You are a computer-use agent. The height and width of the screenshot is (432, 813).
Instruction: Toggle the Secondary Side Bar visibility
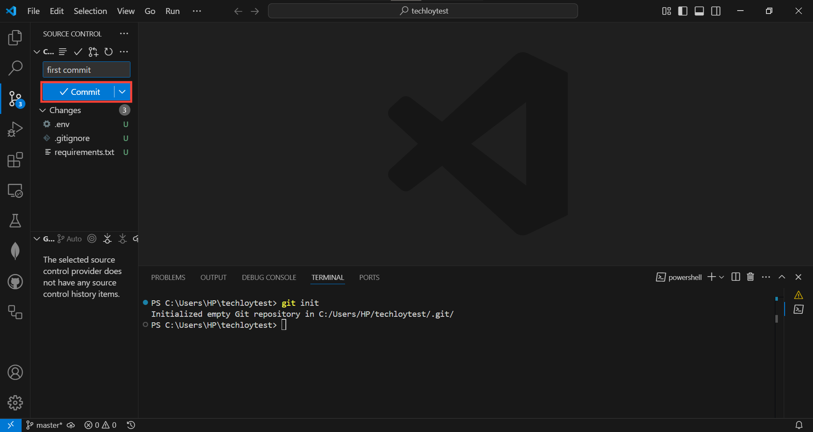716,11
